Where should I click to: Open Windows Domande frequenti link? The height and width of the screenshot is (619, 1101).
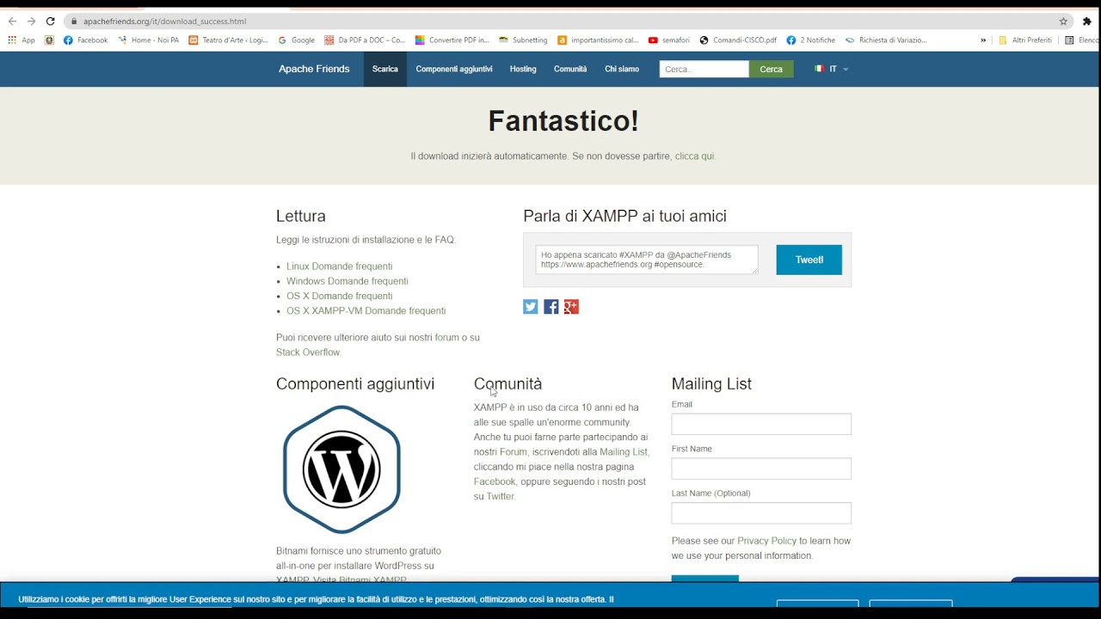coord(348,281)
